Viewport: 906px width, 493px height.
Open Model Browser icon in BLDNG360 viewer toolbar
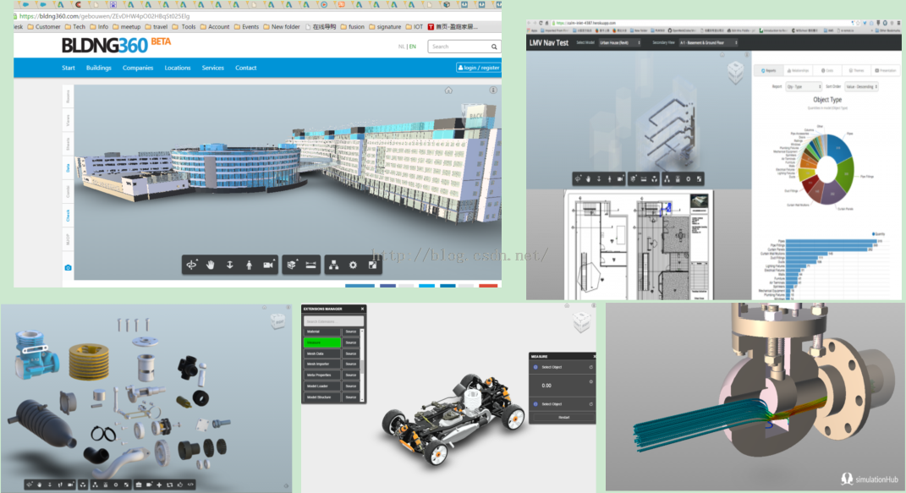coord(334,265)
